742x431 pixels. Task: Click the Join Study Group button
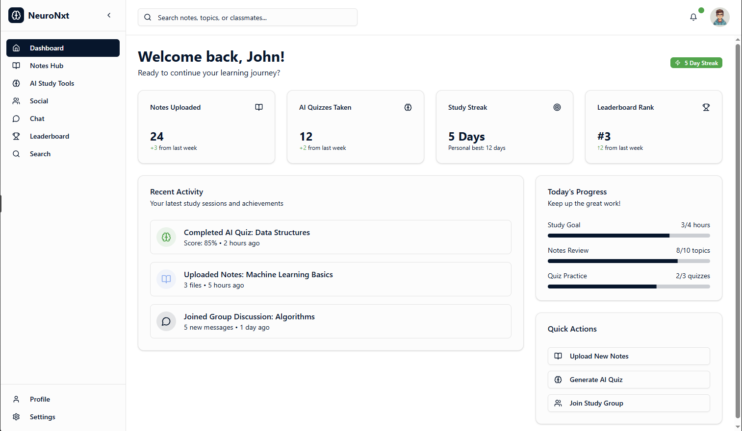click(628, 403)
